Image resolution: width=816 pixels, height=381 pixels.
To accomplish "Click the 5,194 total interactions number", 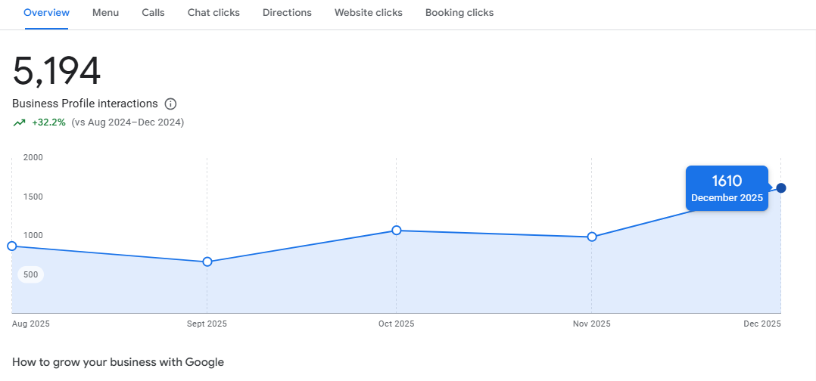I will coord(57,72).
